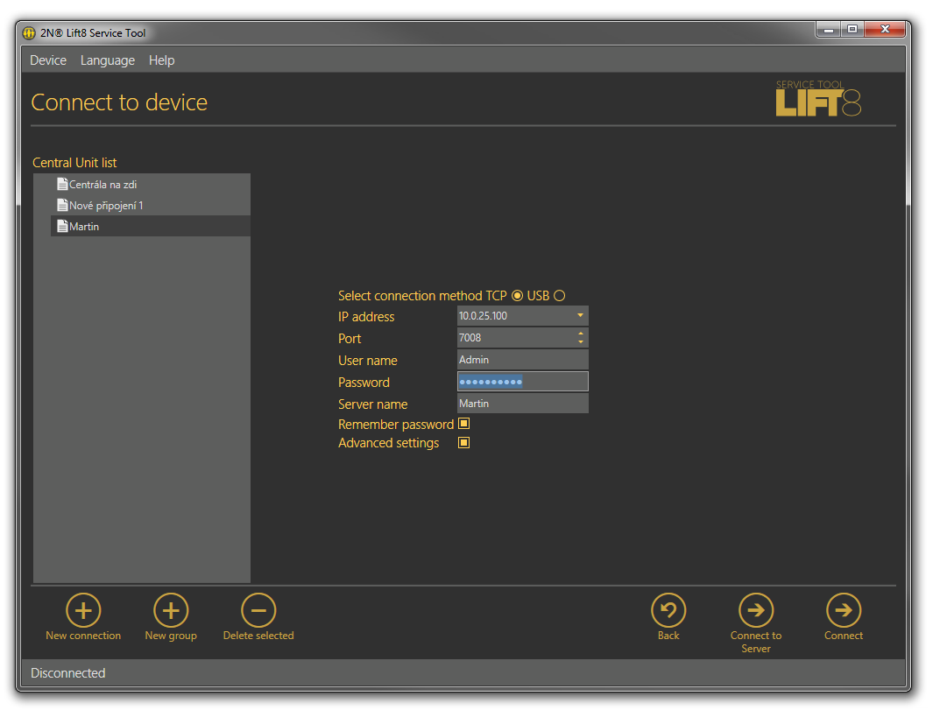Click the New connection plus icon
Screen dimensions: 933x710
coord(83,610)
